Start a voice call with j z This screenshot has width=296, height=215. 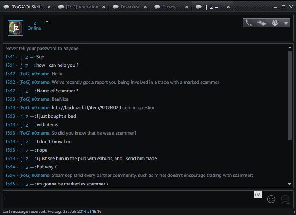point(249,23)
